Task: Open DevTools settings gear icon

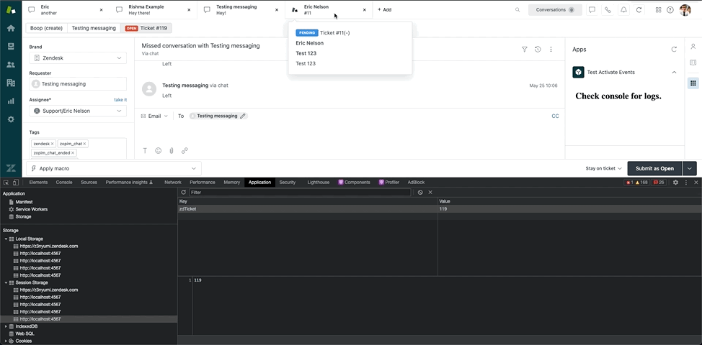Action: coord(675,183)
